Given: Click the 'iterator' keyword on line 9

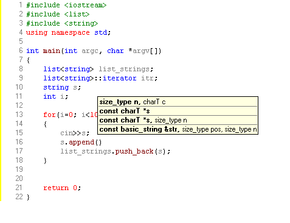Looking at the screenshot, I should (120, 78).
